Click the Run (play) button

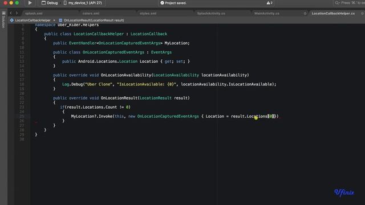click(x=30, y=3)
